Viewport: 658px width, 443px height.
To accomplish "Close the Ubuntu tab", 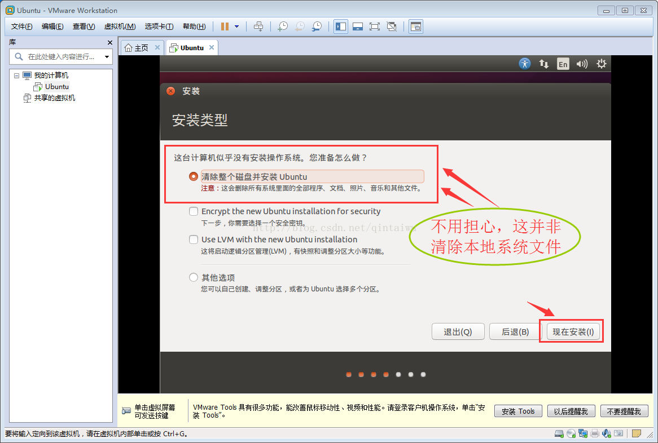I will pos(212,47).
